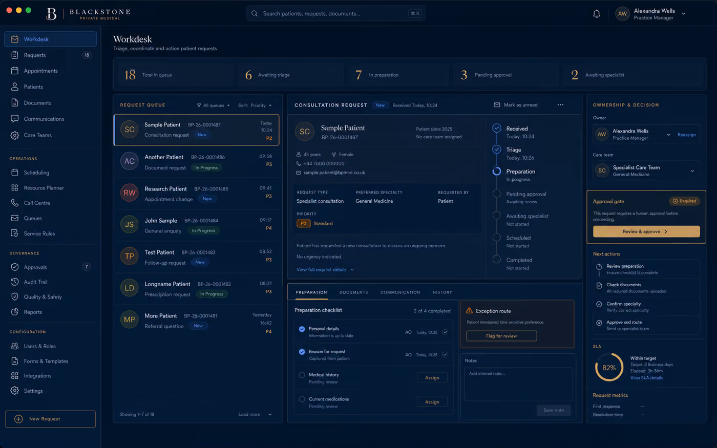Open Requests clipboard icon in sidebar

pyautogui.click(x=15, y=55)
